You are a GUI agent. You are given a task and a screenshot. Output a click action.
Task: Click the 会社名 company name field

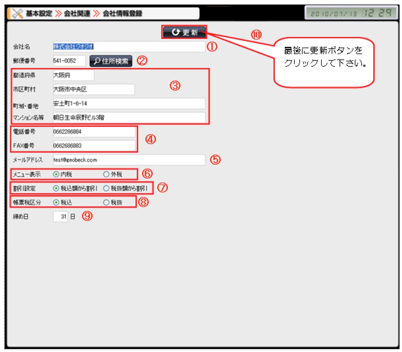129,46
